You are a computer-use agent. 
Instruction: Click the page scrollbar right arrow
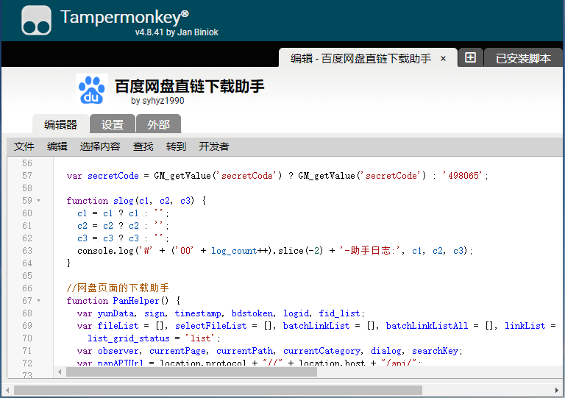(x=557, y=390)
